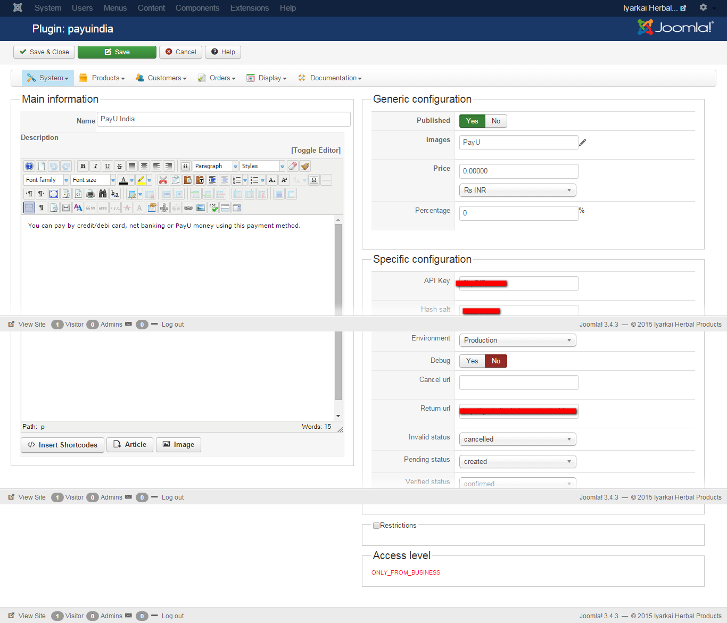Open the gear settings menu in header

click(703, 7)
